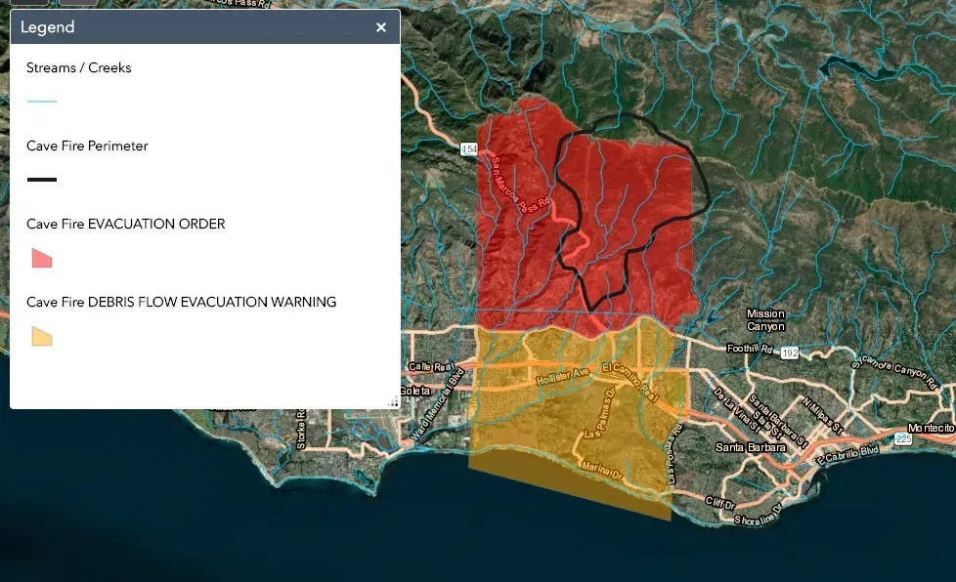This screenshot has width=956, height=582.
Task: Click the Legend panel resize handle
Action: coord(394,401)
